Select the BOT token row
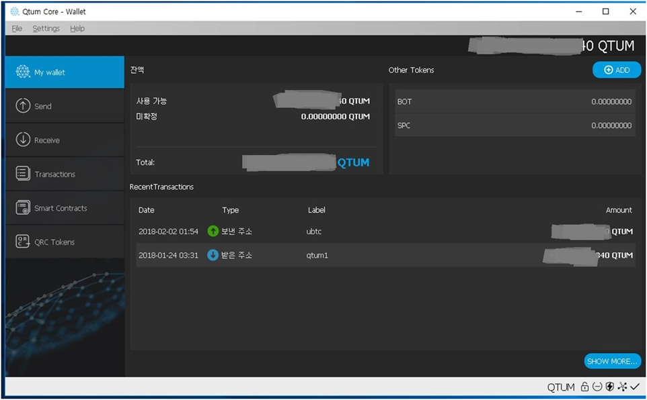The height and width of the screenshot is (400, 647). 515,101
